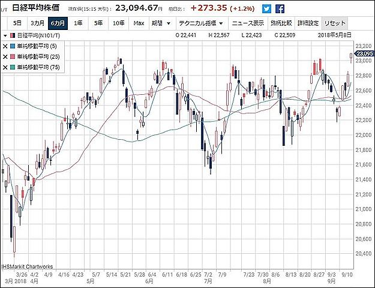
Task: Click the 2018年5月8日 date readout
Action: 335,35
